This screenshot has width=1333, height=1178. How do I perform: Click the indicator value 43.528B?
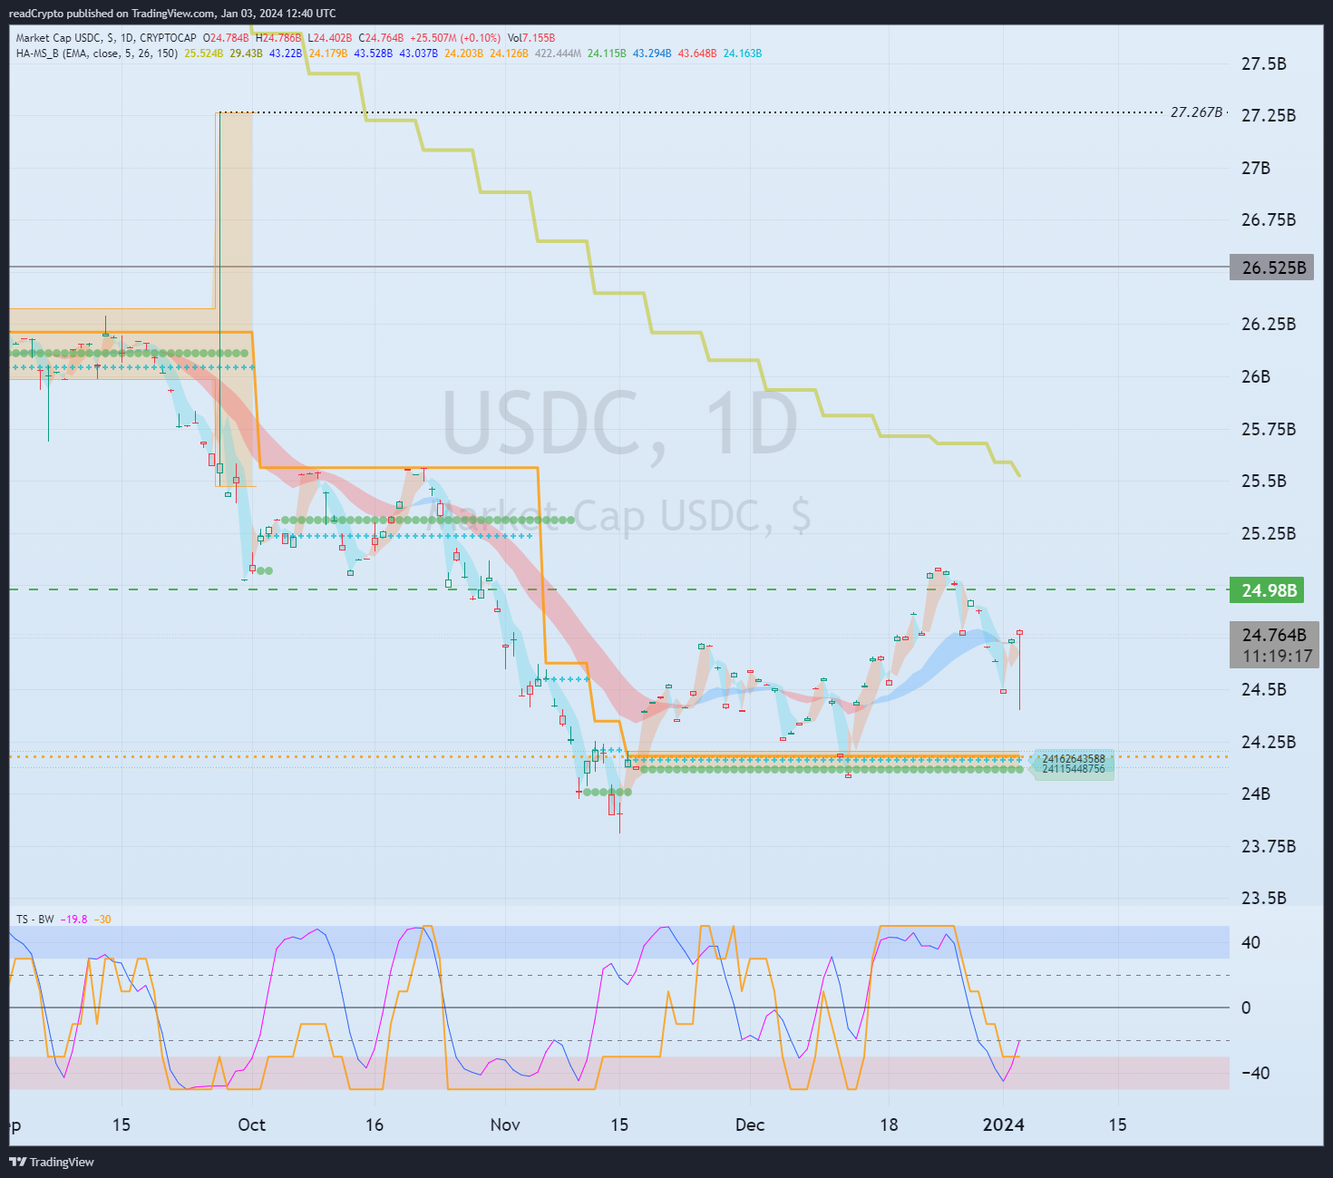374,54
